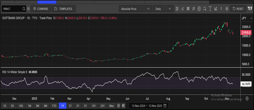Open the candlestick chart type icon
Image resolution: width=254 pixels, height=110 pixels.
tap(177, 9)
